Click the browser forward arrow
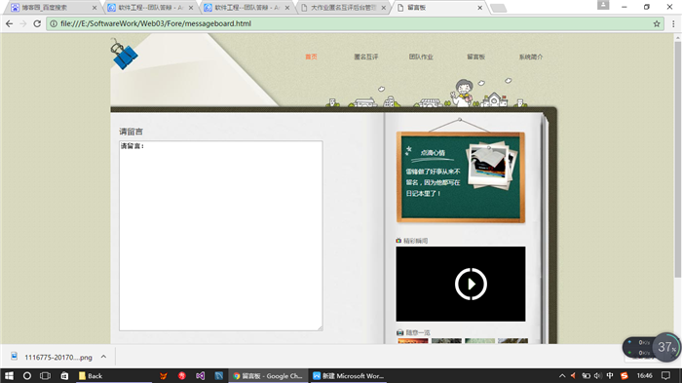Viewport: 682px width, 383px height. pyautogui.click(x=23, y=24)
